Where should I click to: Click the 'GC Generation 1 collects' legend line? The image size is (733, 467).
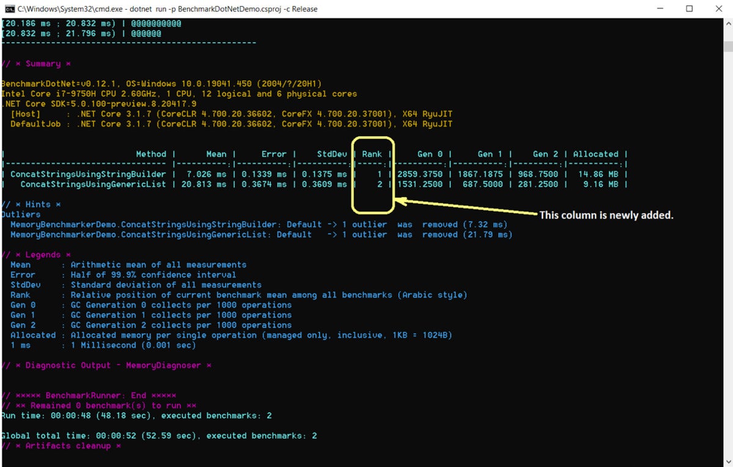click(181, 315)
